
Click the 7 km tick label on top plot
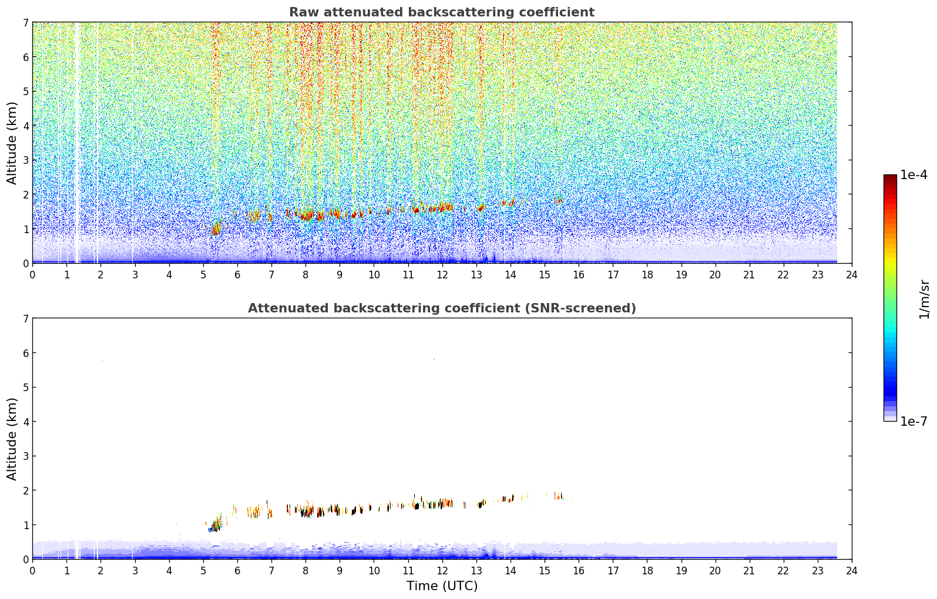[x=25, y=22]
